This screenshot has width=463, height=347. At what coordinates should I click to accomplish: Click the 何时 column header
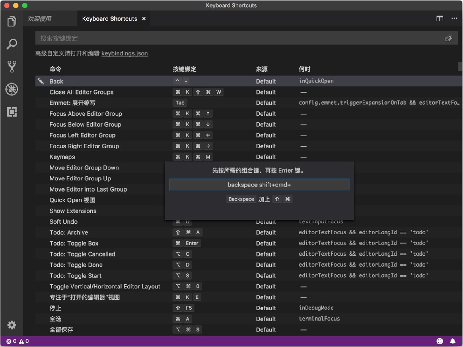[x=304, y=69]
